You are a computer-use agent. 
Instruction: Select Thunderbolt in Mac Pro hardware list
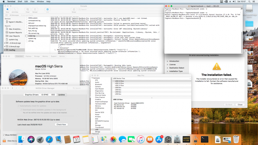(x=99, y=127)
